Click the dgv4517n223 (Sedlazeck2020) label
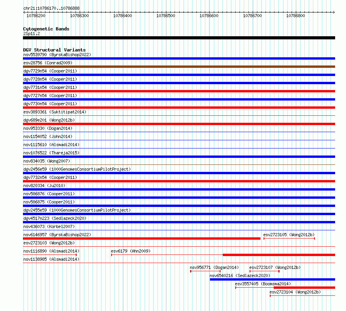 [55, 218]
